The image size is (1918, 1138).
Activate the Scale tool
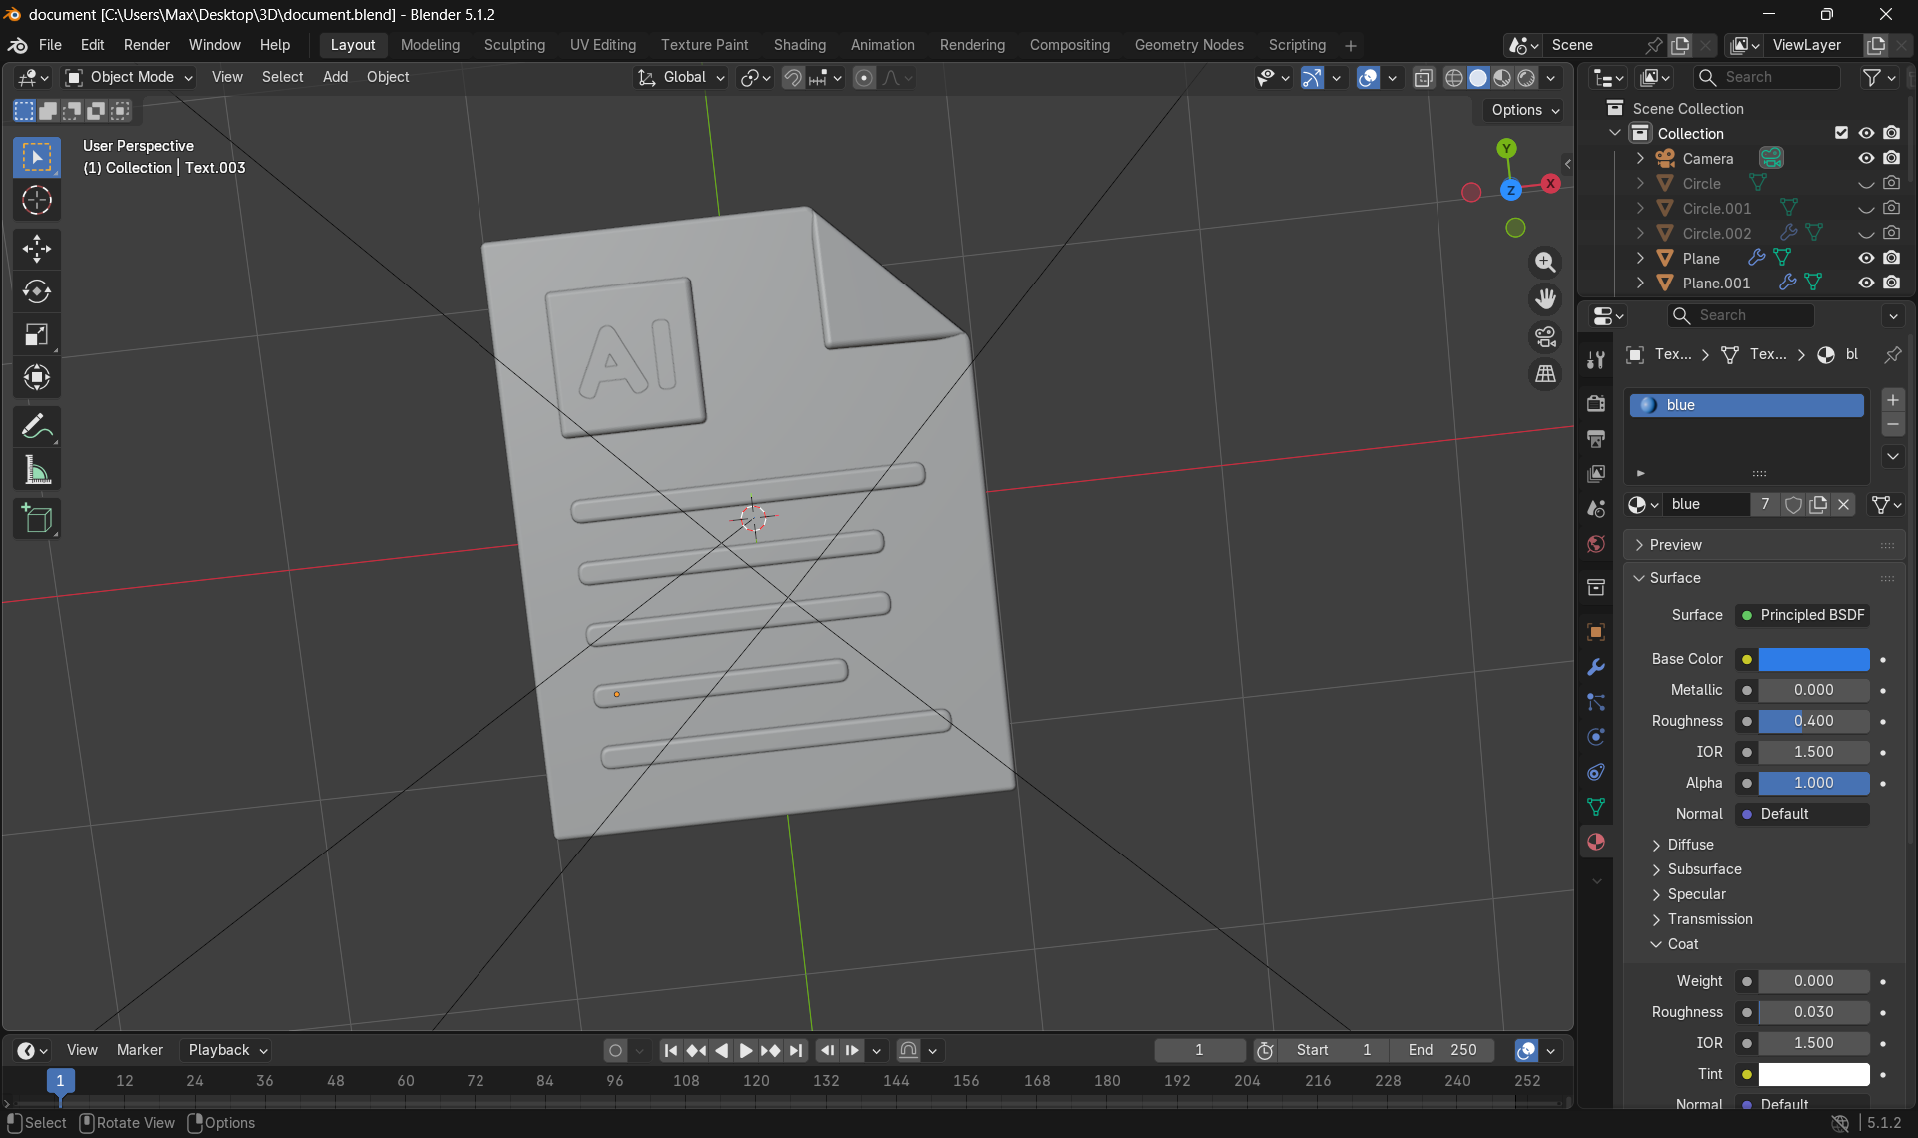tap(37, 334)
